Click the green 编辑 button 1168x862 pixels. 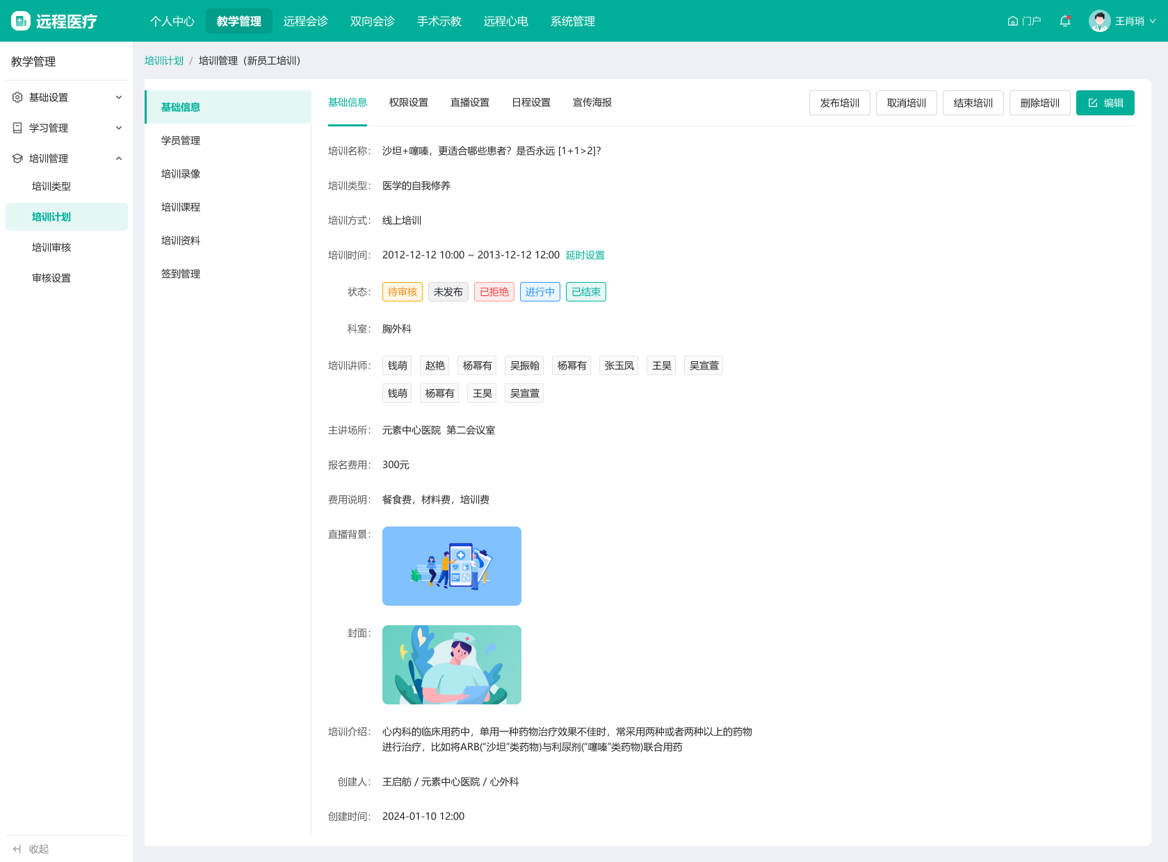pyautogui.click(x=1105, y=103)
